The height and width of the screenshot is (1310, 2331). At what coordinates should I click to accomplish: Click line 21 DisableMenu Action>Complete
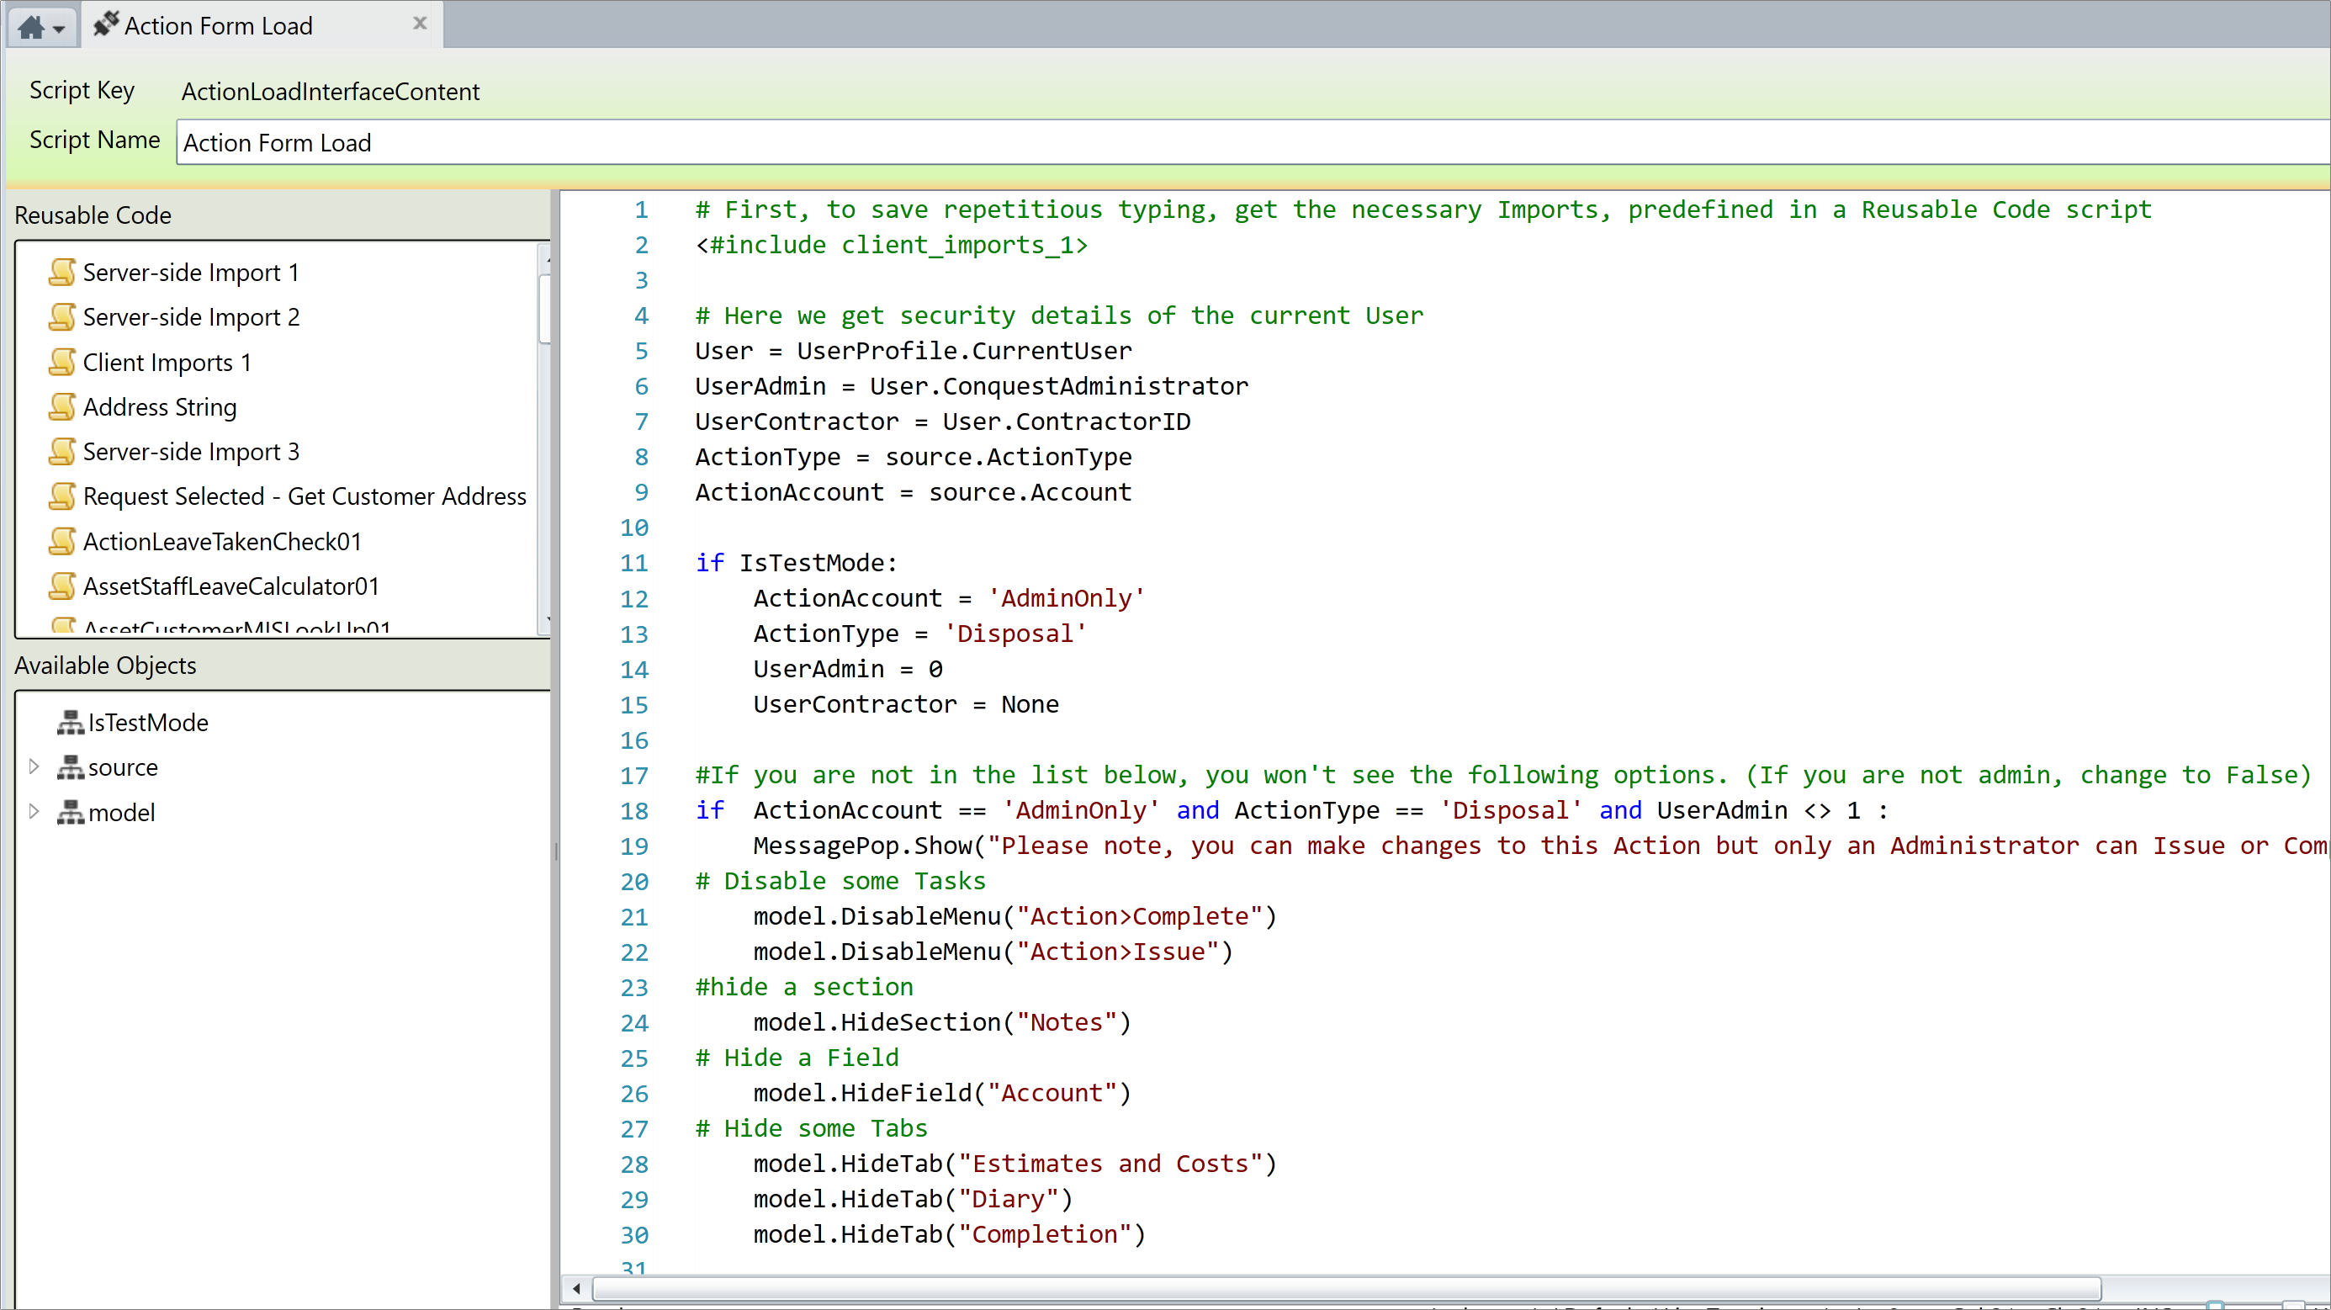tap(1015, 916)
